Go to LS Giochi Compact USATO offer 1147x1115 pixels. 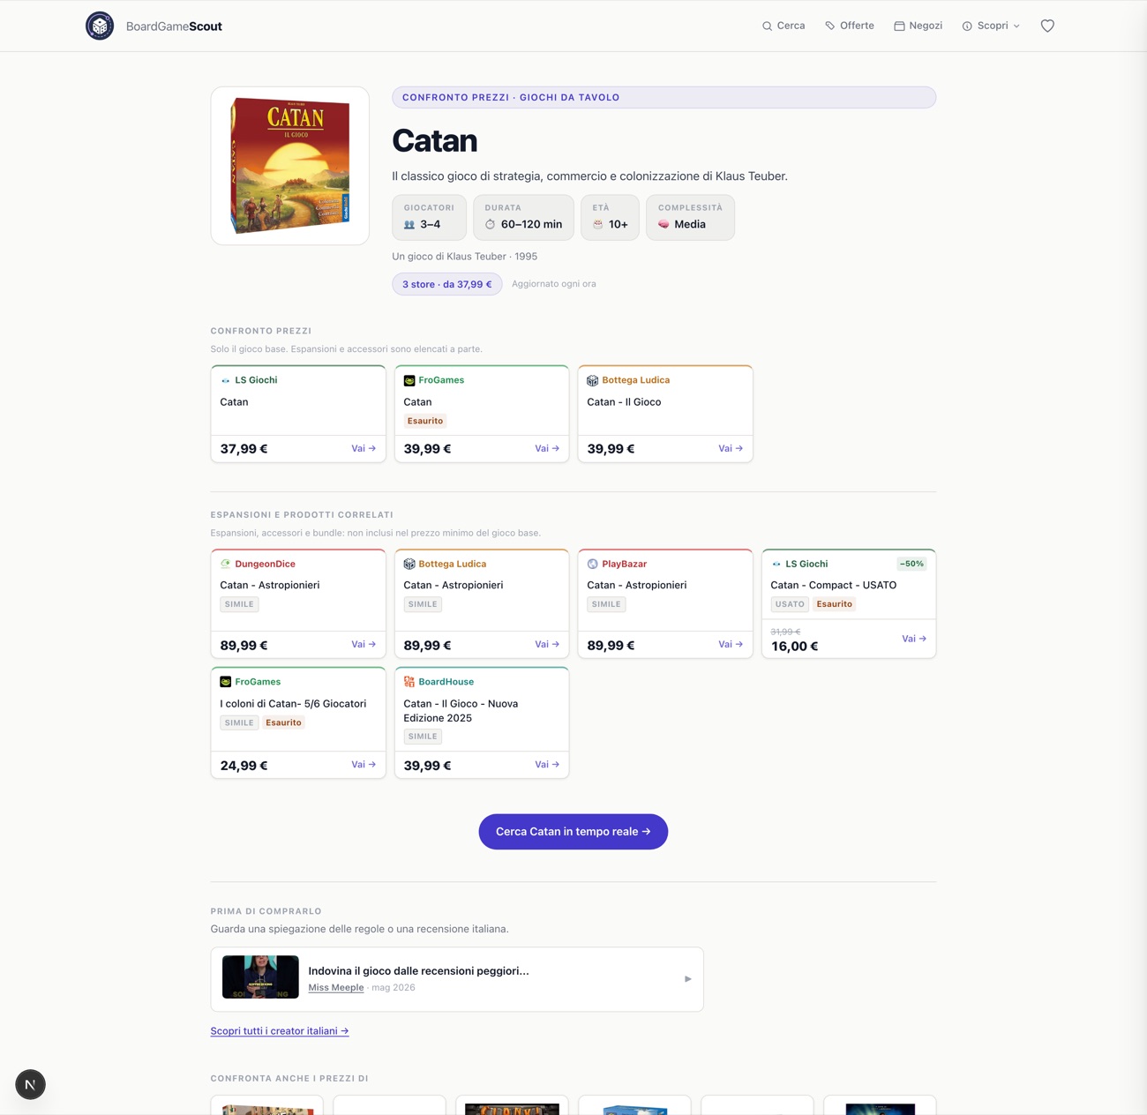(x=914, y=639)
